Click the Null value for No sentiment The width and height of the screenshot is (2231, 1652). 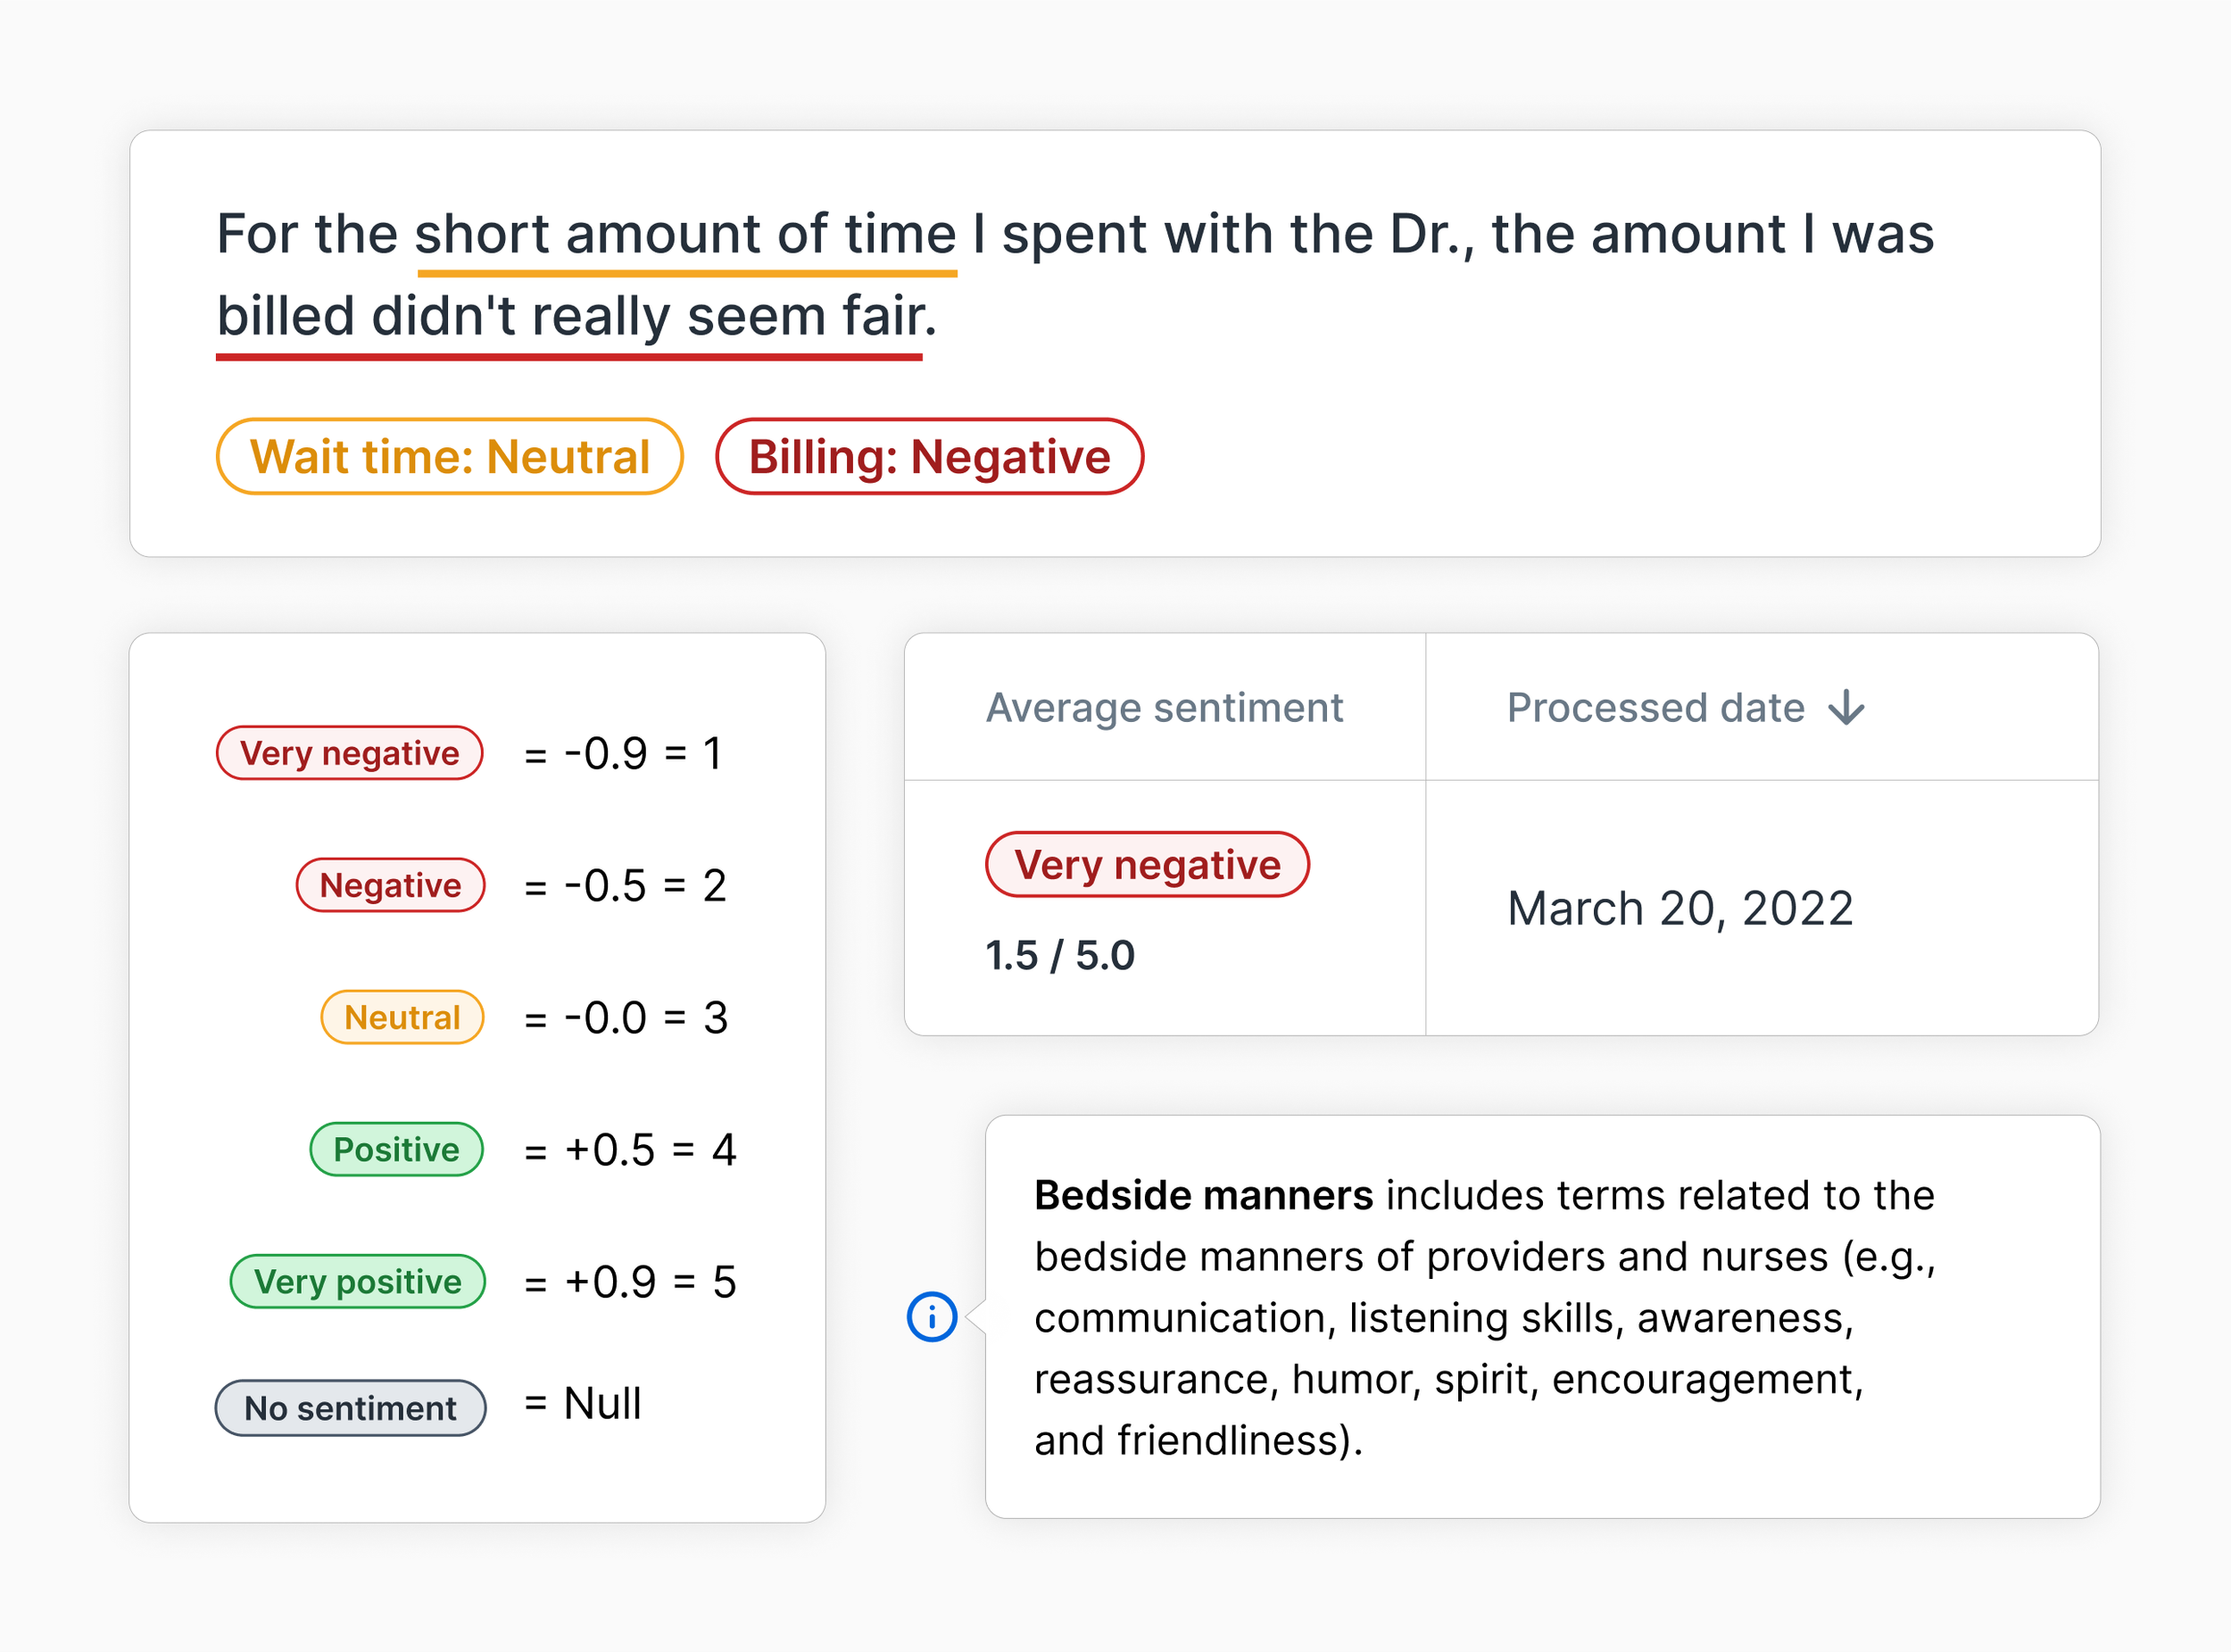(x=602, y=1403)
